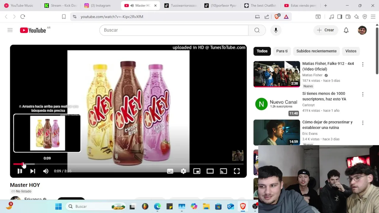The height and width of the screenshot is (213, 379).
Task: Toggle theater mode
Action: click(210, 171)
